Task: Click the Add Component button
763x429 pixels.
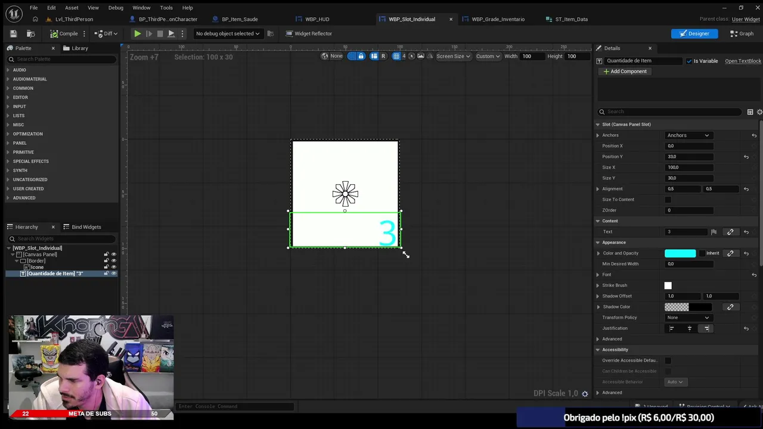Action: point(625,71)
